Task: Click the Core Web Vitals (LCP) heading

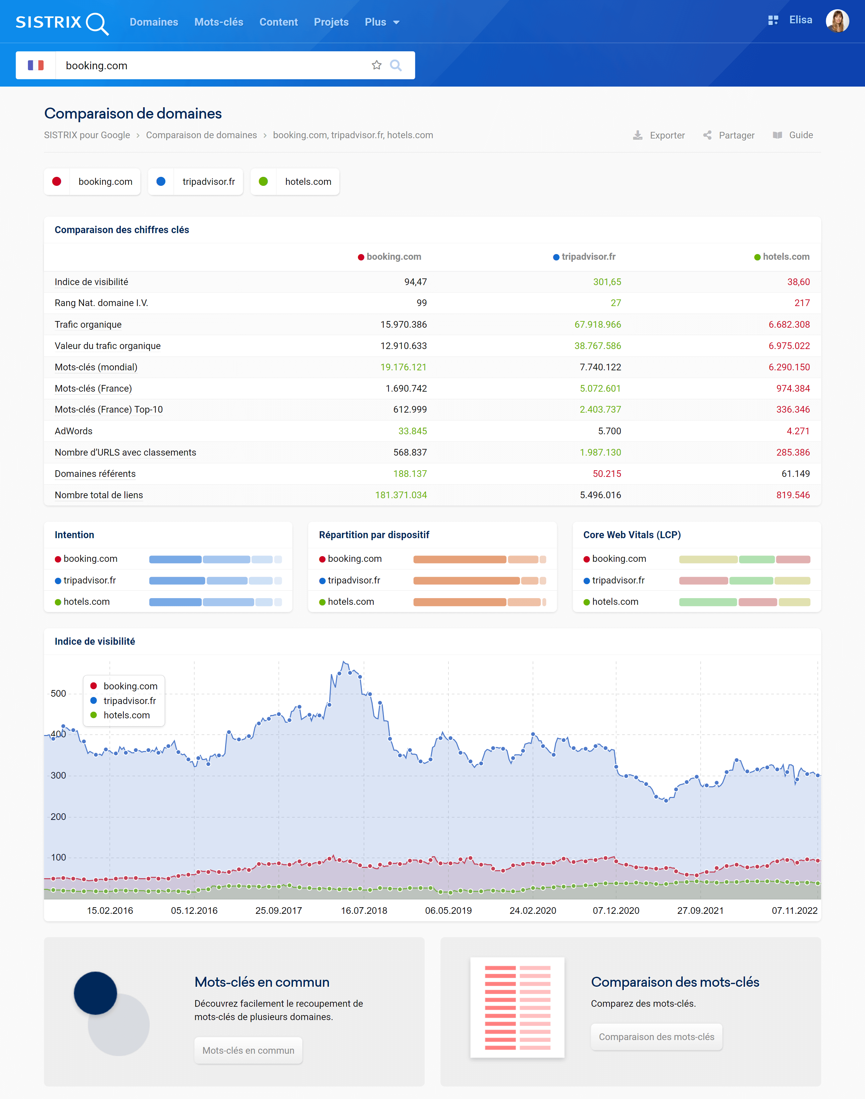Action: click(631, 535)
